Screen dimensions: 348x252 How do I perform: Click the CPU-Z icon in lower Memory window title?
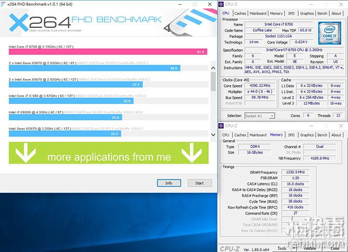[221, 126]
